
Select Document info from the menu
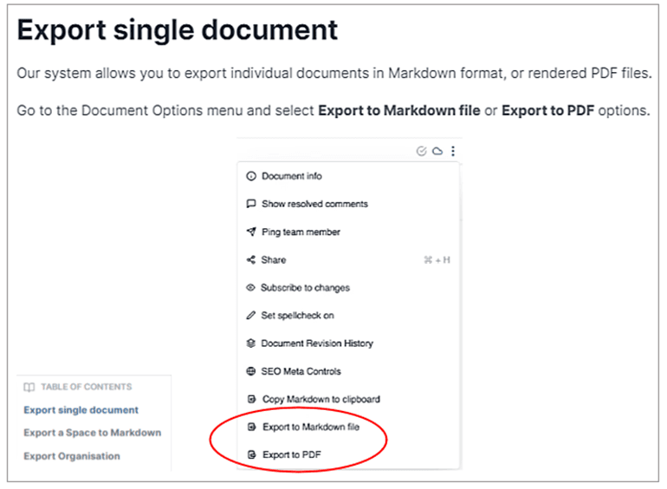point(292,176)
